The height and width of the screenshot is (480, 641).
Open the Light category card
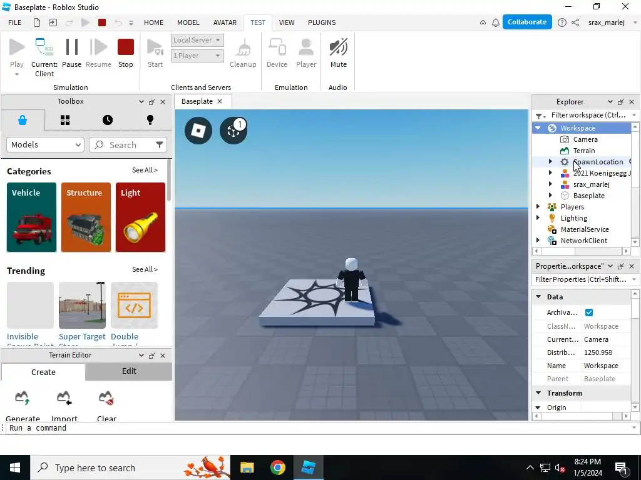[x=140, y=217]
